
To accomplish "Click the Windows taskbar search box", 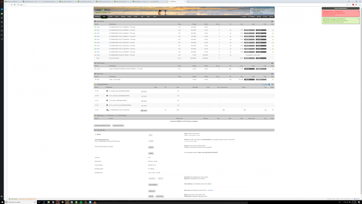I will click(21, 202).
